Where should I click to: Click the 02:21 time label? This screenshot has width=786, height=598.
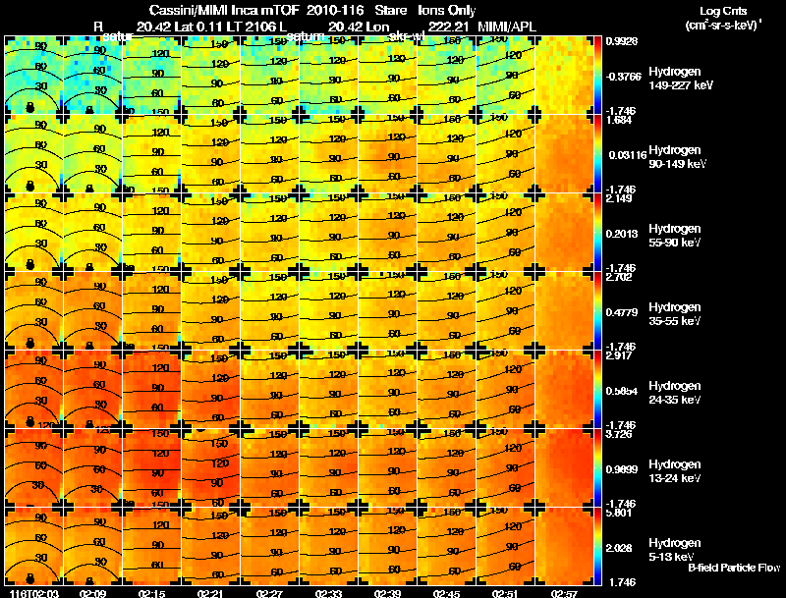[x=210, y=593]
